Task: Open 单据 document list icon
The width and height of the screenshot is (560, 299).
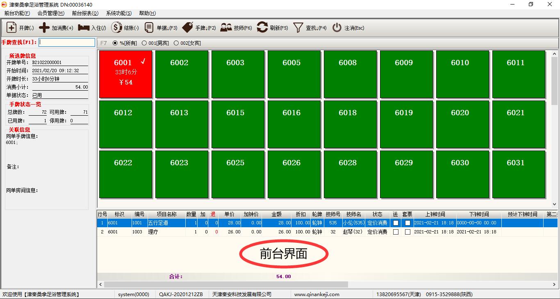Action: coord(150,28)
